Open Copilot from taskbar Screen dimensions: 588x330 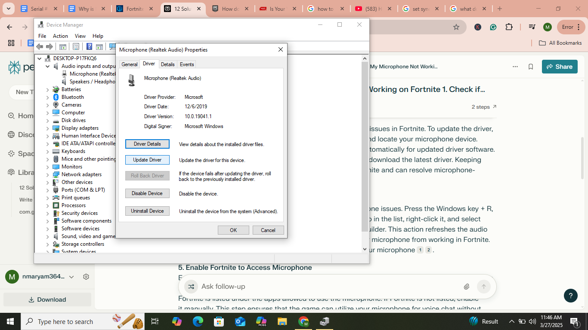[176, 321]
